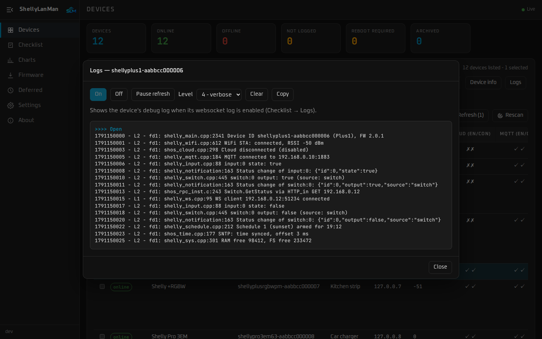Click the Offline devices stat card
This screenshot has height=339, width=542.
click(246, 38)
